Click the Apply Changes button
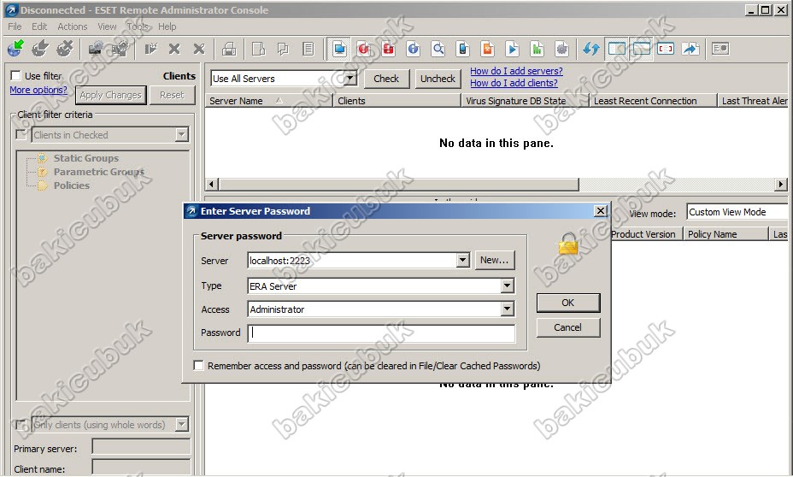Screen dimensions: 793x477 pos(111,95)
